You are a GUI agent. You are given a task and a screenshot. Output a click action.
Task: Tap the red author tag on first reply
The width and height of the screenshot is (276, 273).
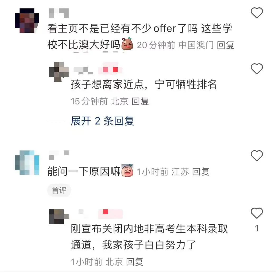point(110,70)
